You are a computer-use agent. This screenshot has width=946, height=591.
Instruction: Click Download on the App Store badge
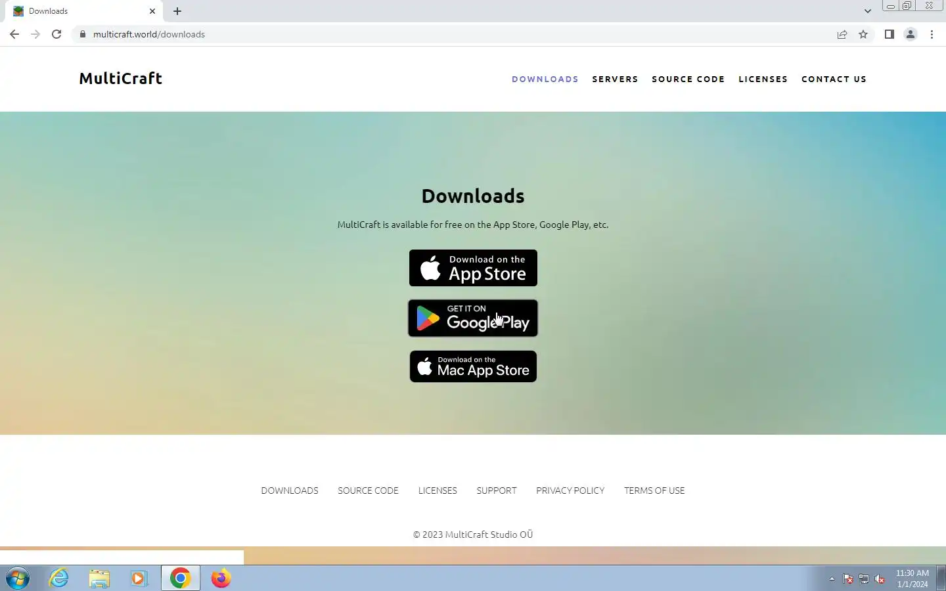pyautogui.click(x=473, y=268)
